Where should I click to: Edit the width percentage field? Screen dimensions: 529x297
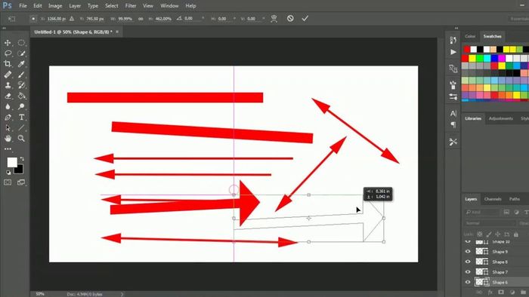click(x=125, y=19)
